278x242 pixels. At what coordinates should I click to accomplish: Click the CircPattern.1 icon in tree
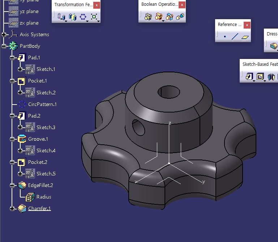[22, 104]
